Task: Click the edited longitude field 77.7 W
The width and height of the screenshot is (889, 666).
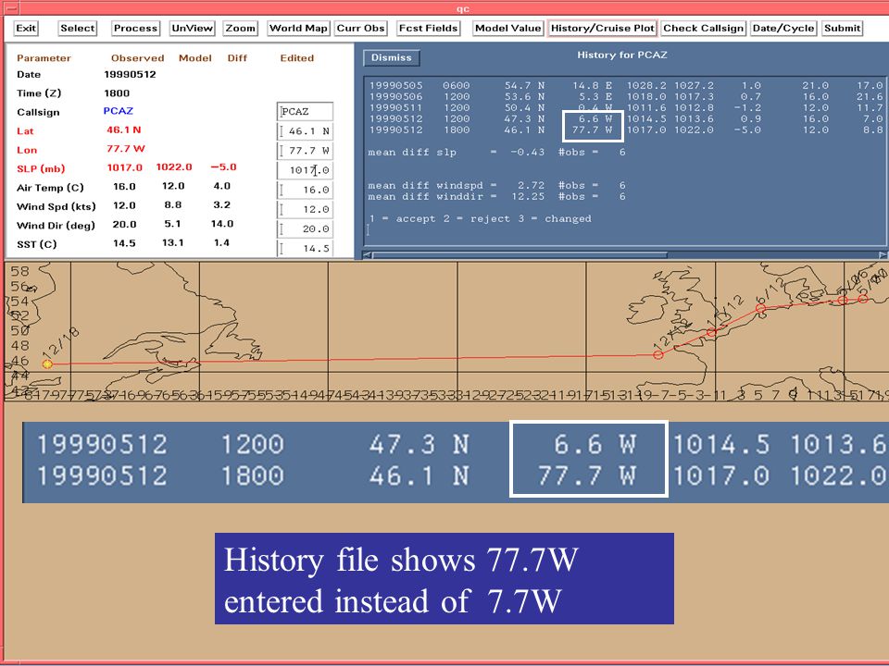Action: coord(305,151)
